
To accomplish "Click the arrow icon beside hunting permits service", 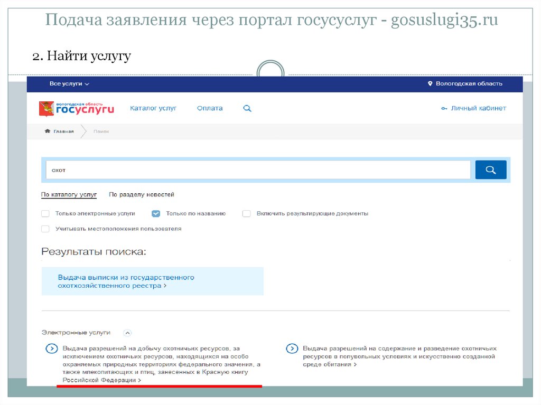I will (51, 349).
